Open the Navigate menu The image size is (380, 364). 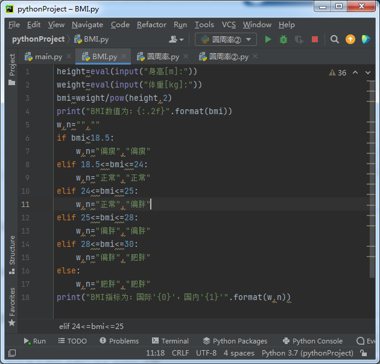click(x=87, y=25)
